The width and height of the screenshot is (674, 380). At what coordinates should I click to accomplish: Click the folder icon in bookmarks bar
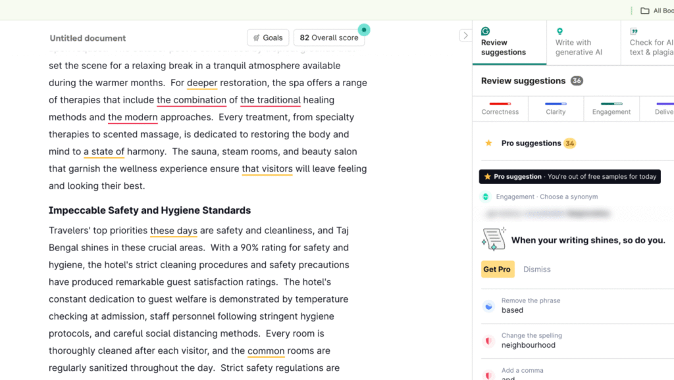coord(645,11)
